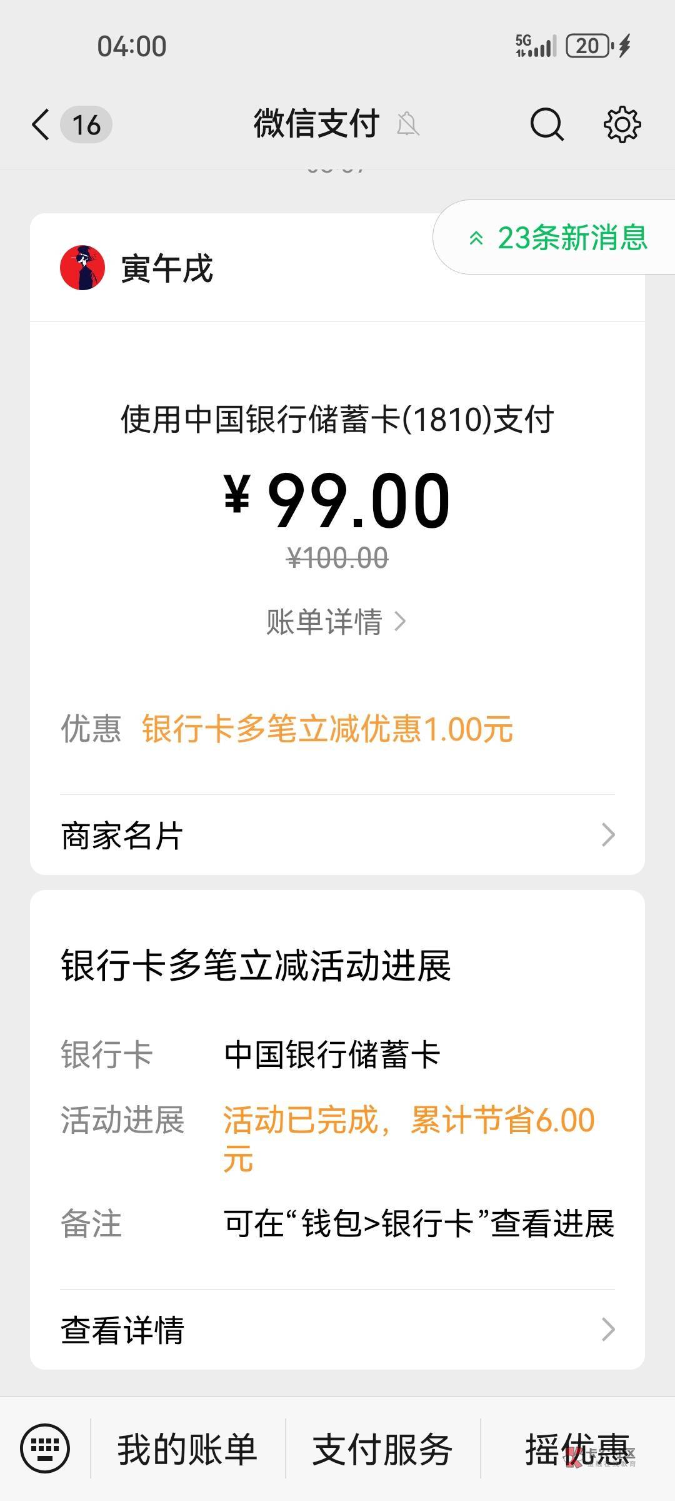This screenshot has width=675, height=1501.
Task: Tap the ¥99.00 payment amount
Action: point(337,501)
